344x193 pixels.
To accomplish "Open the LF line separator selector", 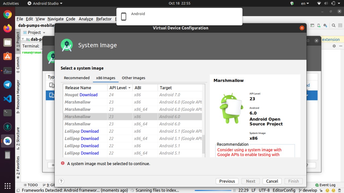I will 254,190.
